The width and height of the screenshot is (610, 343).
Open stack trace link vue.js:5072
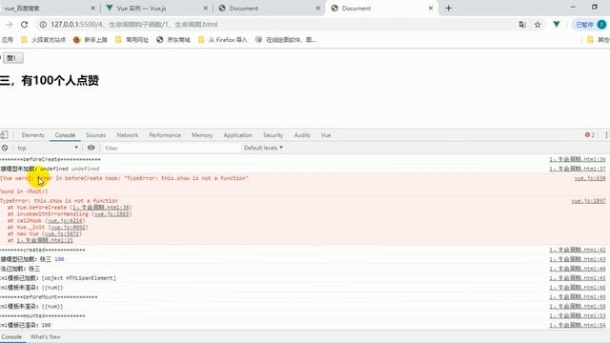click(62, 233)
